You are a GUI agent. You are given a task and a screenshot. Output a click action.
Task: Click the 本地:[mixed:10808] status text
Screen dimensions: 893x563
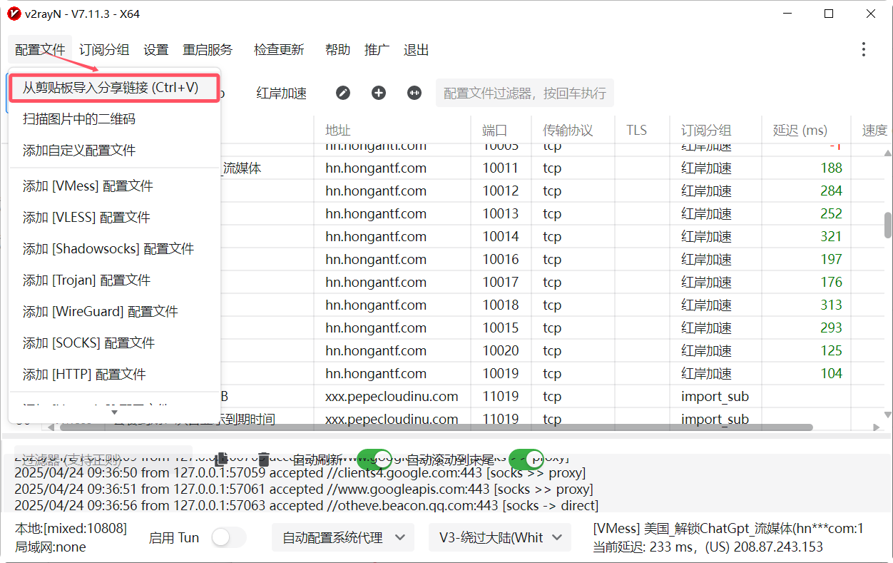[x=71, y=529]
